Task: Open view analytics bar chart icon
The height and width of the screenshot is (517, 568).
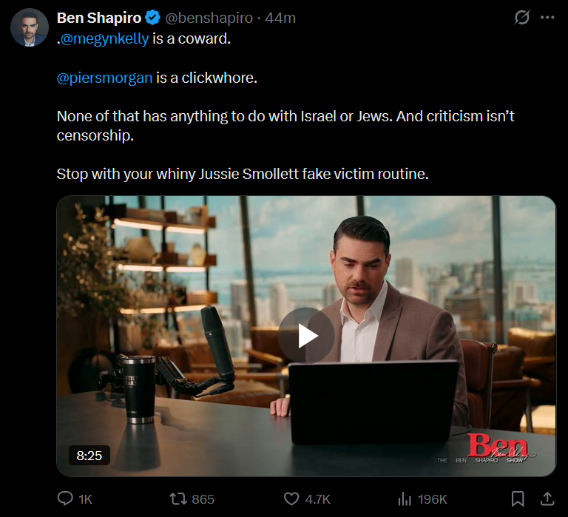Action: pos(405,499)
